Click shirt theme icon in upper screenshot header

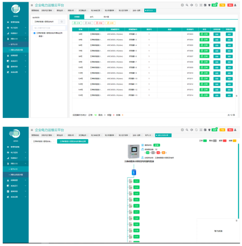tap(209, 5)
